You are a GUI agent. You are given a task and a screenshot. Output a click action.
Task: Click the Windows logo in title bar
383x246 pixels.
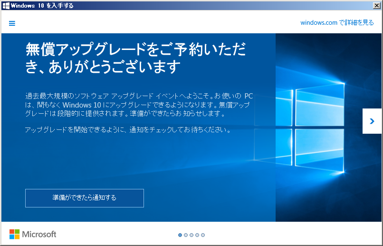coord(6,6)
